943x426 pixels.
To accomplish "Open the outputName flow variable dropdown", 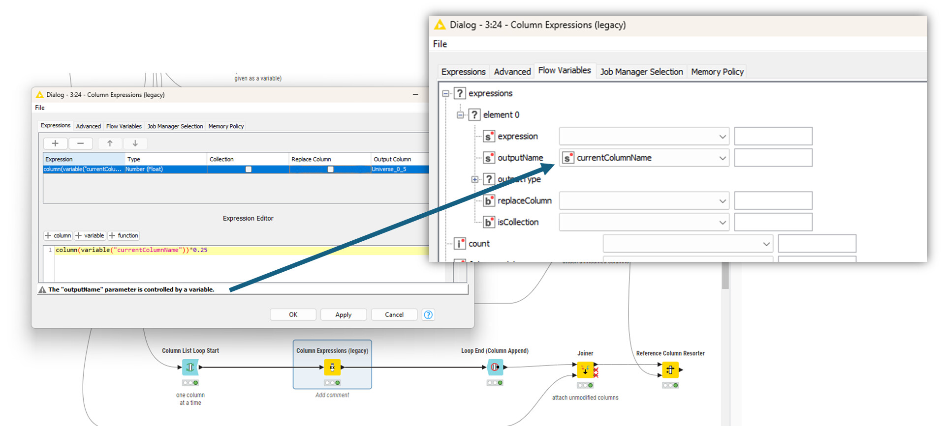I will [x=722, y=158].
